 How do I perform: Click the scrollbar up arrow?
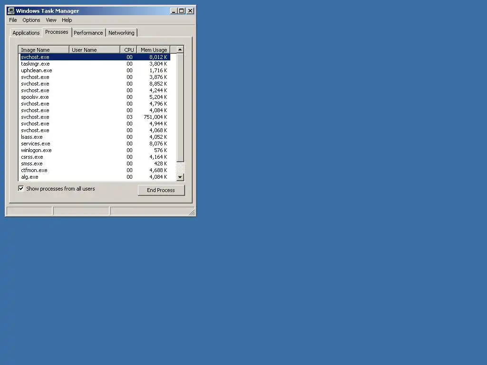[x=180, y=49]
